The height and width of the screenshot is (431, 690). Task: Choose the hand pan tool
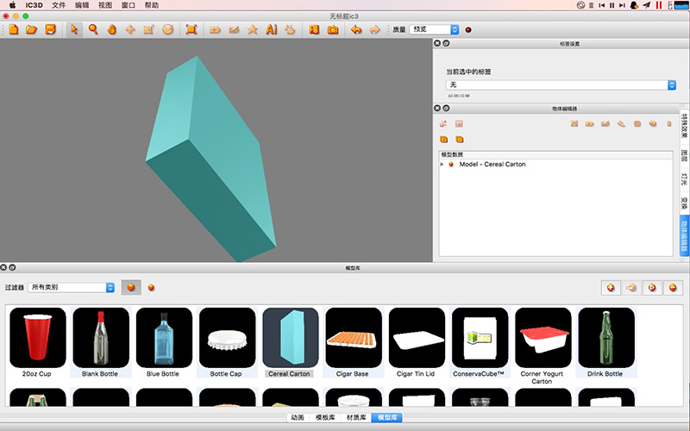112,29
